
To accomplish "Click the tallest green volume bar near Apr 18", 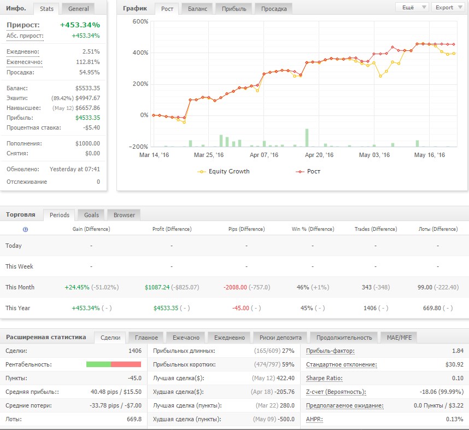I will [307, 138].
